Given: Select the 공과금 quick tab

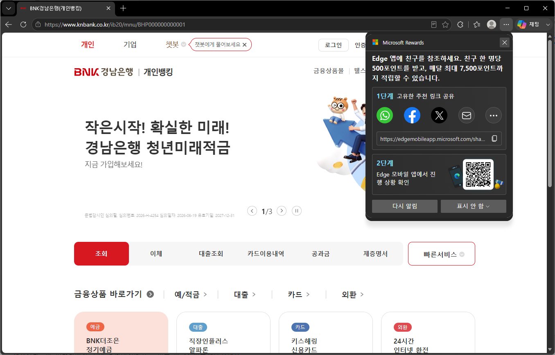Looking at the screenshot, I should [x=320, y=254].
